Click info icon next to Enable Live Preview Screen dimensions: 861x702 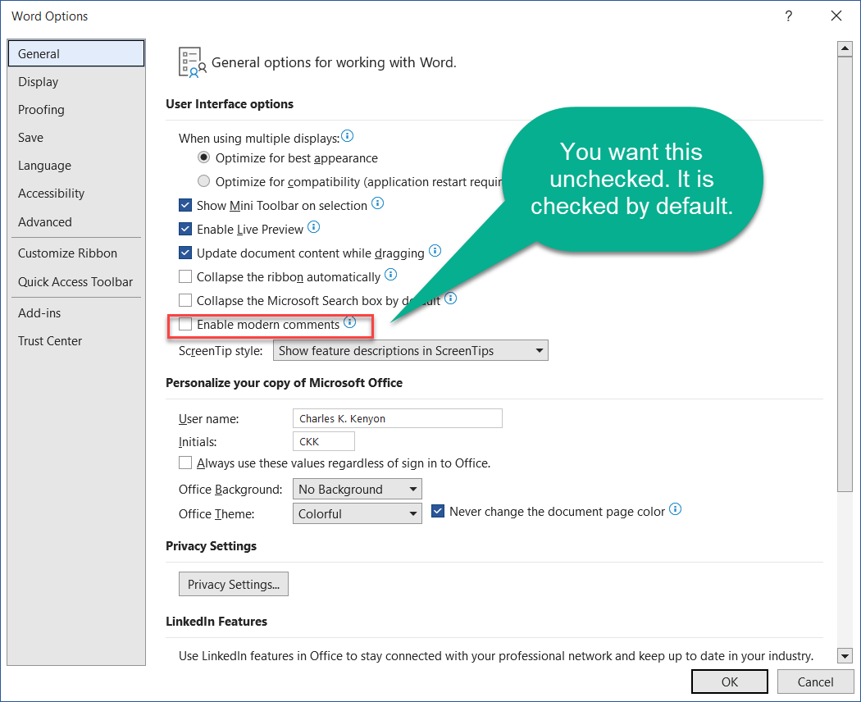[x=313, y=227]
